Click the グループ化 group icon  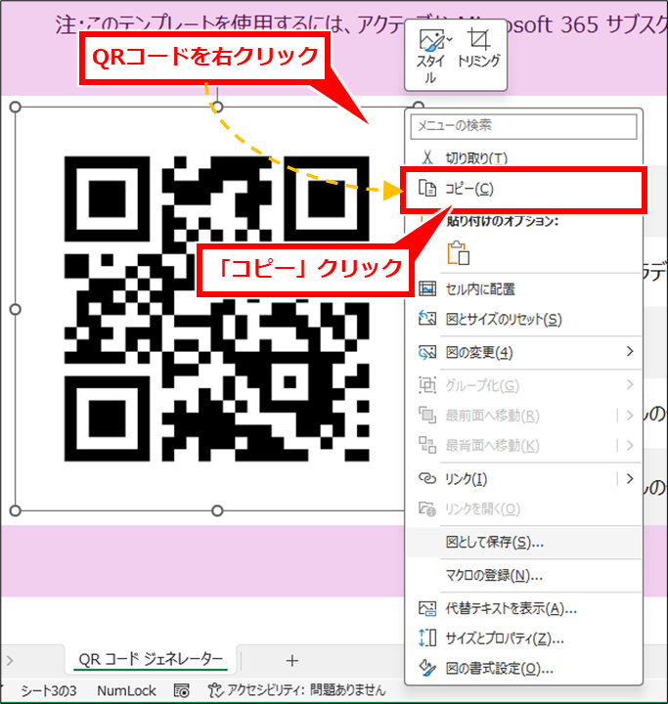427,385
